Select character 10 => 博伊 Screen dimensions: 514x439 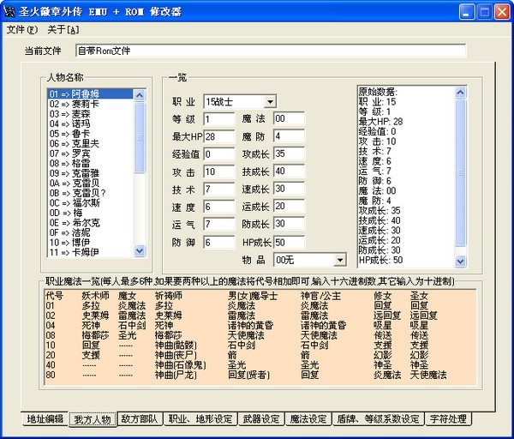[91, 242]
